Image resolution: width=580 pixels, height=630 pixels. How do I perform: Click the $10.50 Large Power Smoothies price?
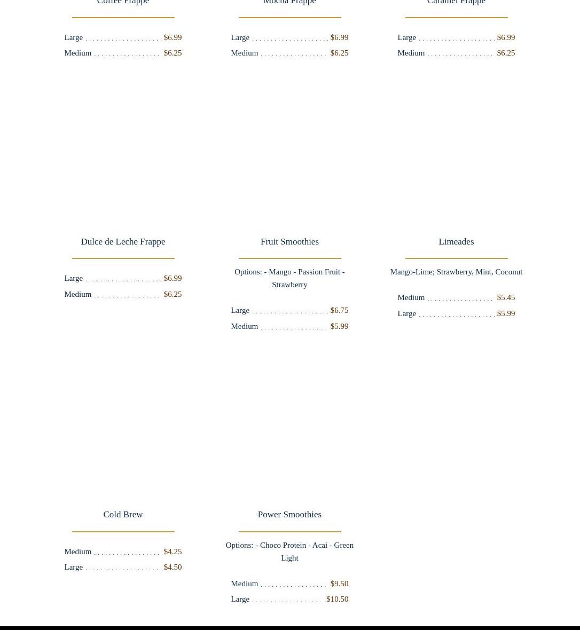337,599
